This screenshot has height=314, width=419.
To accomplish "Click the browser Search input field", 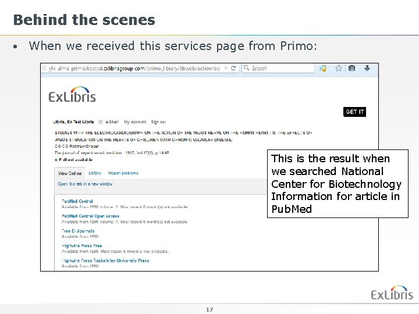I will click(x=278, y=68).
